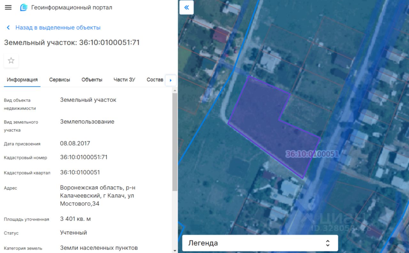Click the Статус field label
Image resolution: width=409 pixels, height=253 pixels.
click(11, 233)
